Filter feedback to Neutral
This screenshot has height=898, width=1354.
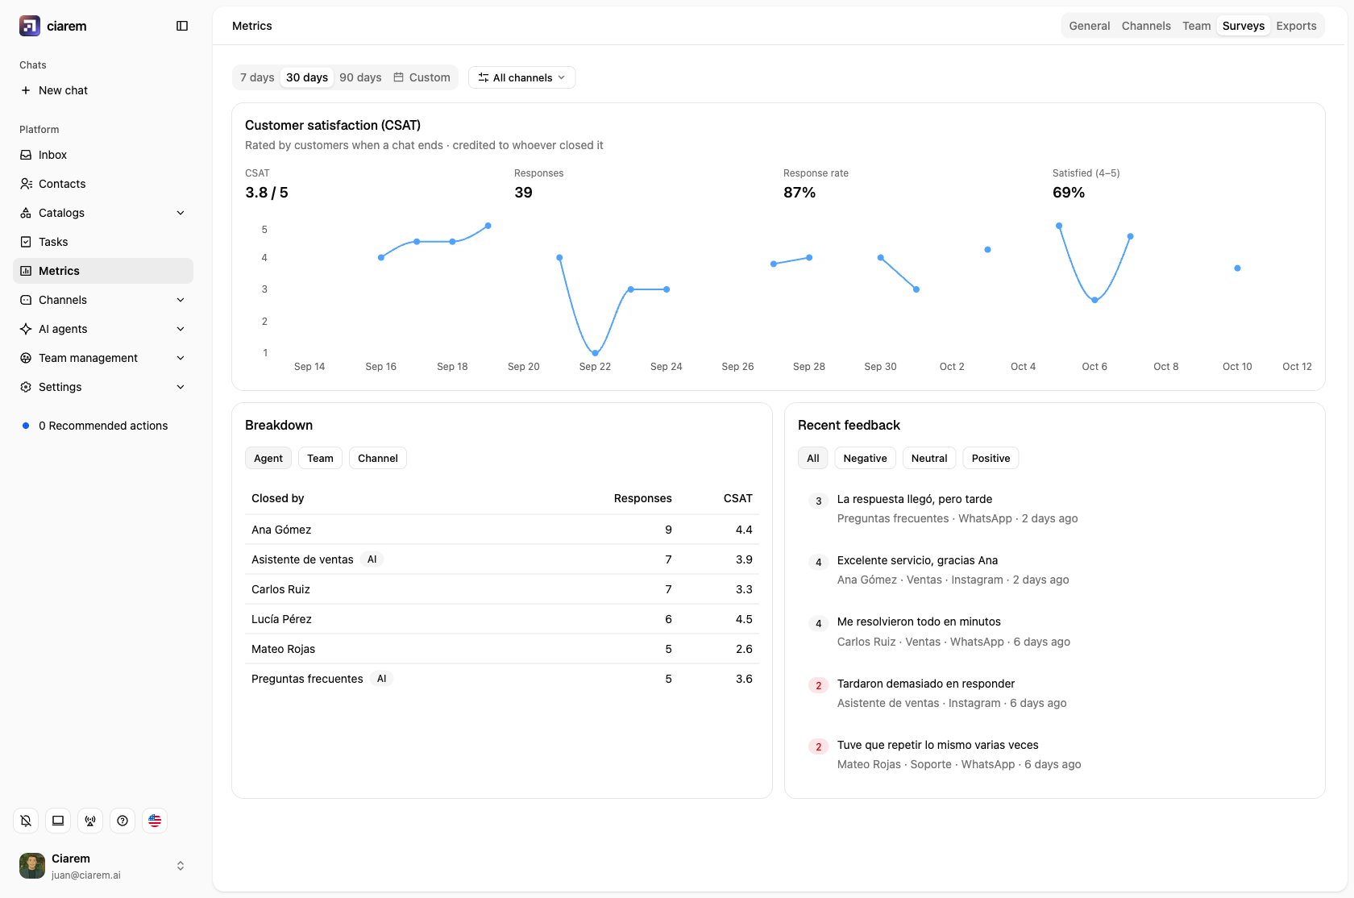point(929,458)
